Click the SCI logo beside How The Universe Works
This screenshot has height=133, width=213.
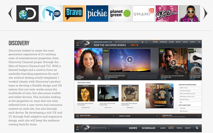[87, 44]
